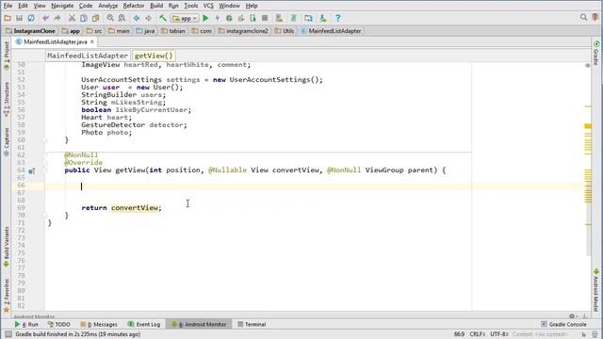Open the Navigate menu

62,6
